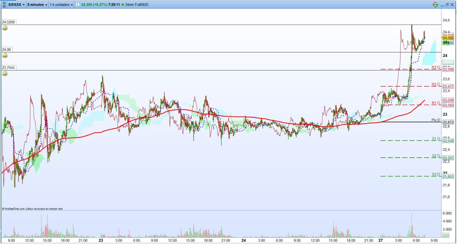Image resolution: width=457 pixels, height=244 pixels.
Task: Click the 21,8 price axis label
Action: 446,185
